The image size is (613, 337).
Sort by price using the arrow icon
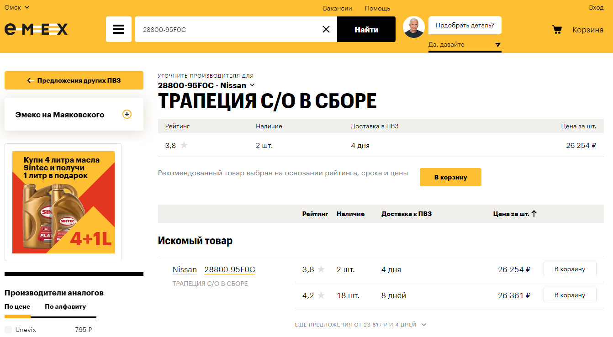[x=534, y=214]
